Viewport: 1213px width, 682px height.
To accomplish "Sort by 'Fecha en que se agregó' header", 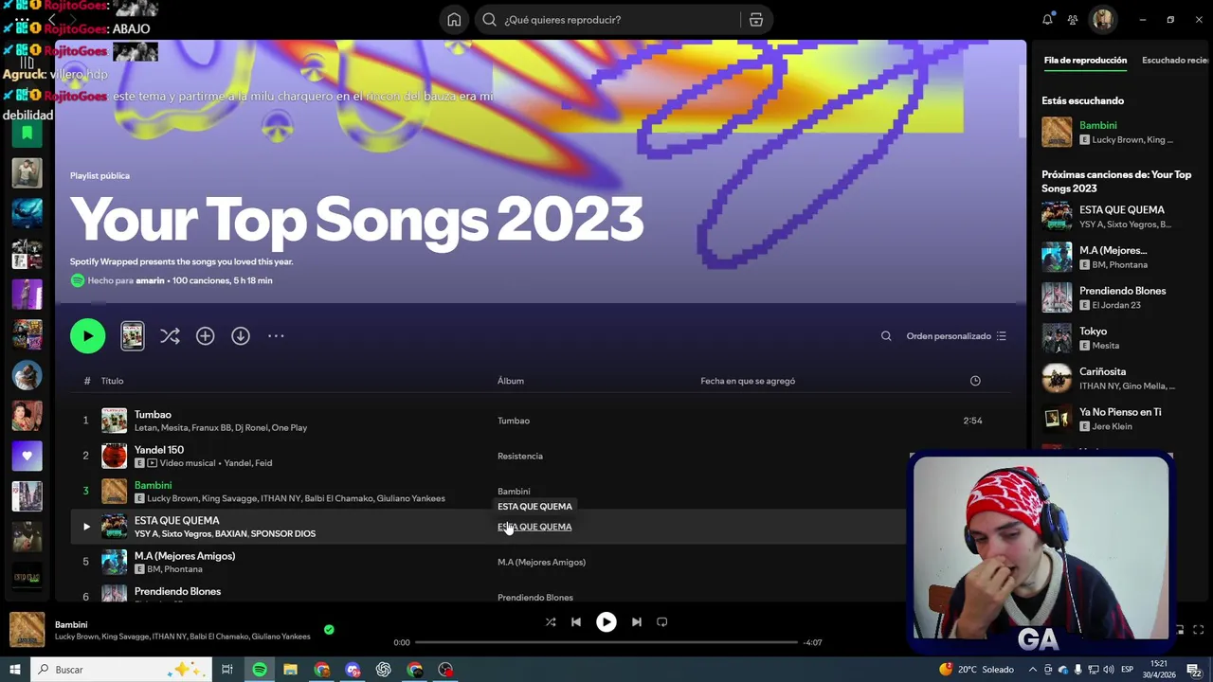I will click(x=748, y=381).
